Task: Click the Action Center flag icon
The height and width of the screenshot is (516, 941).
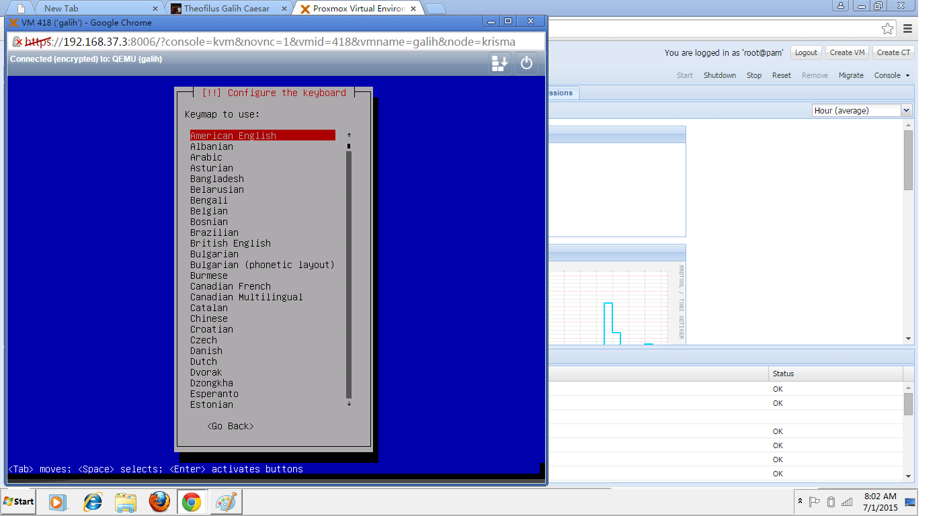Action: 815,501
